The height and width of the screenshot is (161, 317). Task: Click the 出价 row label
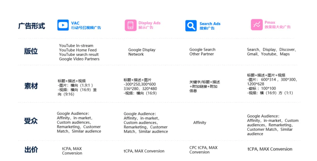point(31,150)
